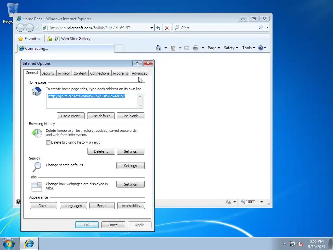Viewport: 333px width, 250px height.
Task: Expand the security zone dropdown in status bar
Action: click(x=234, y=202)
